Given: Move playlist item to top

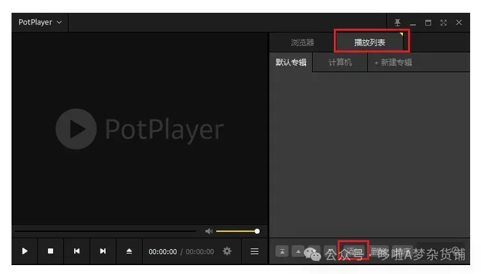Looking at the screenshot, I should [x=282, y=252].
